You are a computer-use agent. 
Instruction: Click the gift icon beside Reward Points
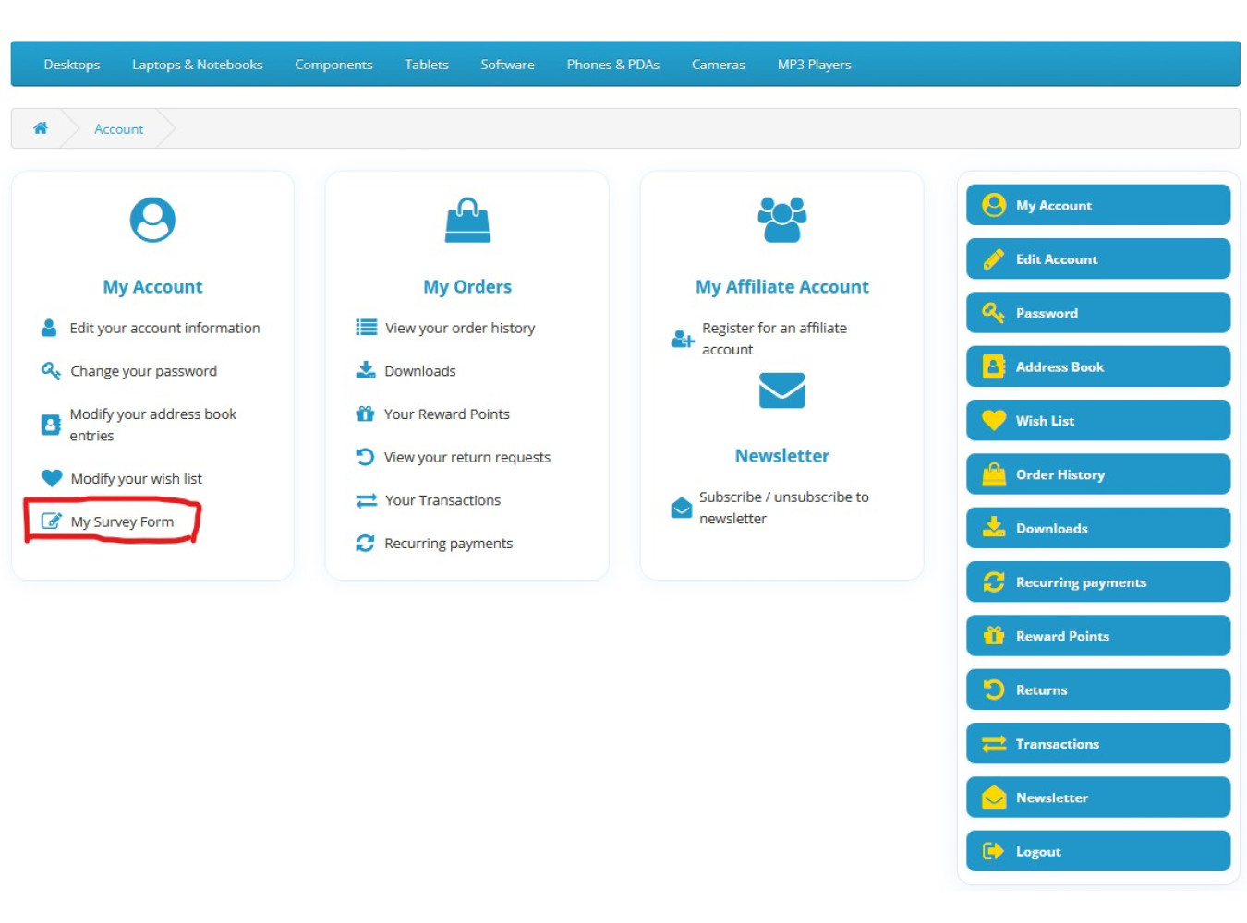366,414
